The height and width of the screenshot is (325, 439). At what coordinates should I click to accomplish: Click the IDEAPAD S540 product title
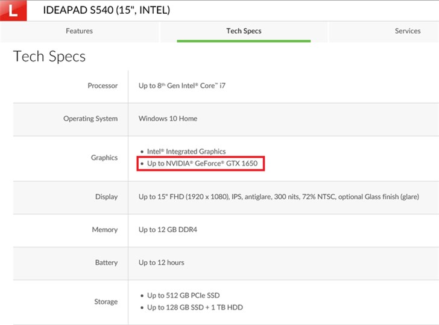pyautogui.click(x=107, y=10)
